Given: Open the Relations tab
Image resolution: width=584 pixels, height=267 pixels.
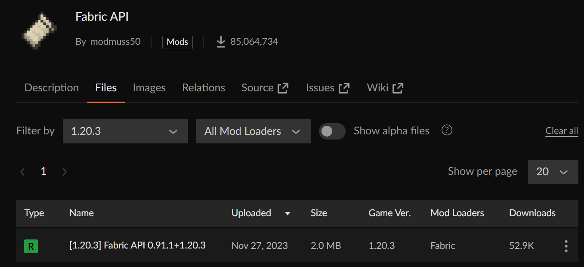Looking at the screenshot, I should pos(203,88).
